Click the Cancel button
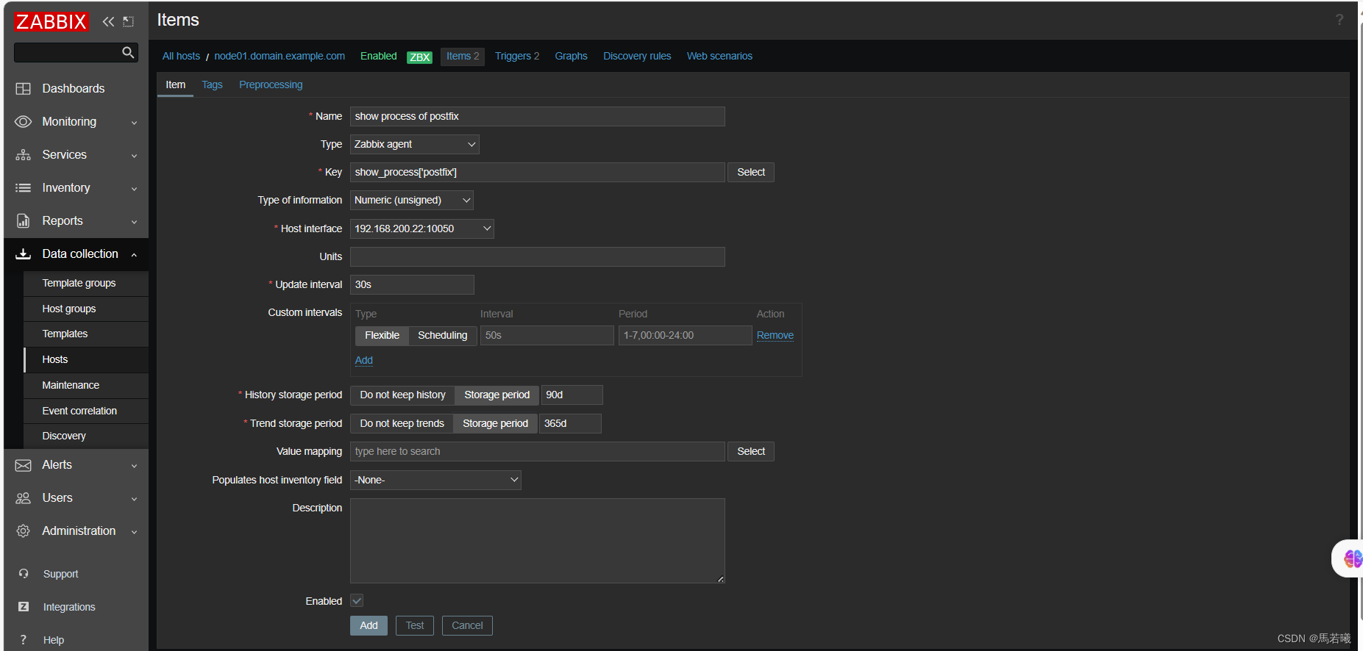 coord(467,625)
